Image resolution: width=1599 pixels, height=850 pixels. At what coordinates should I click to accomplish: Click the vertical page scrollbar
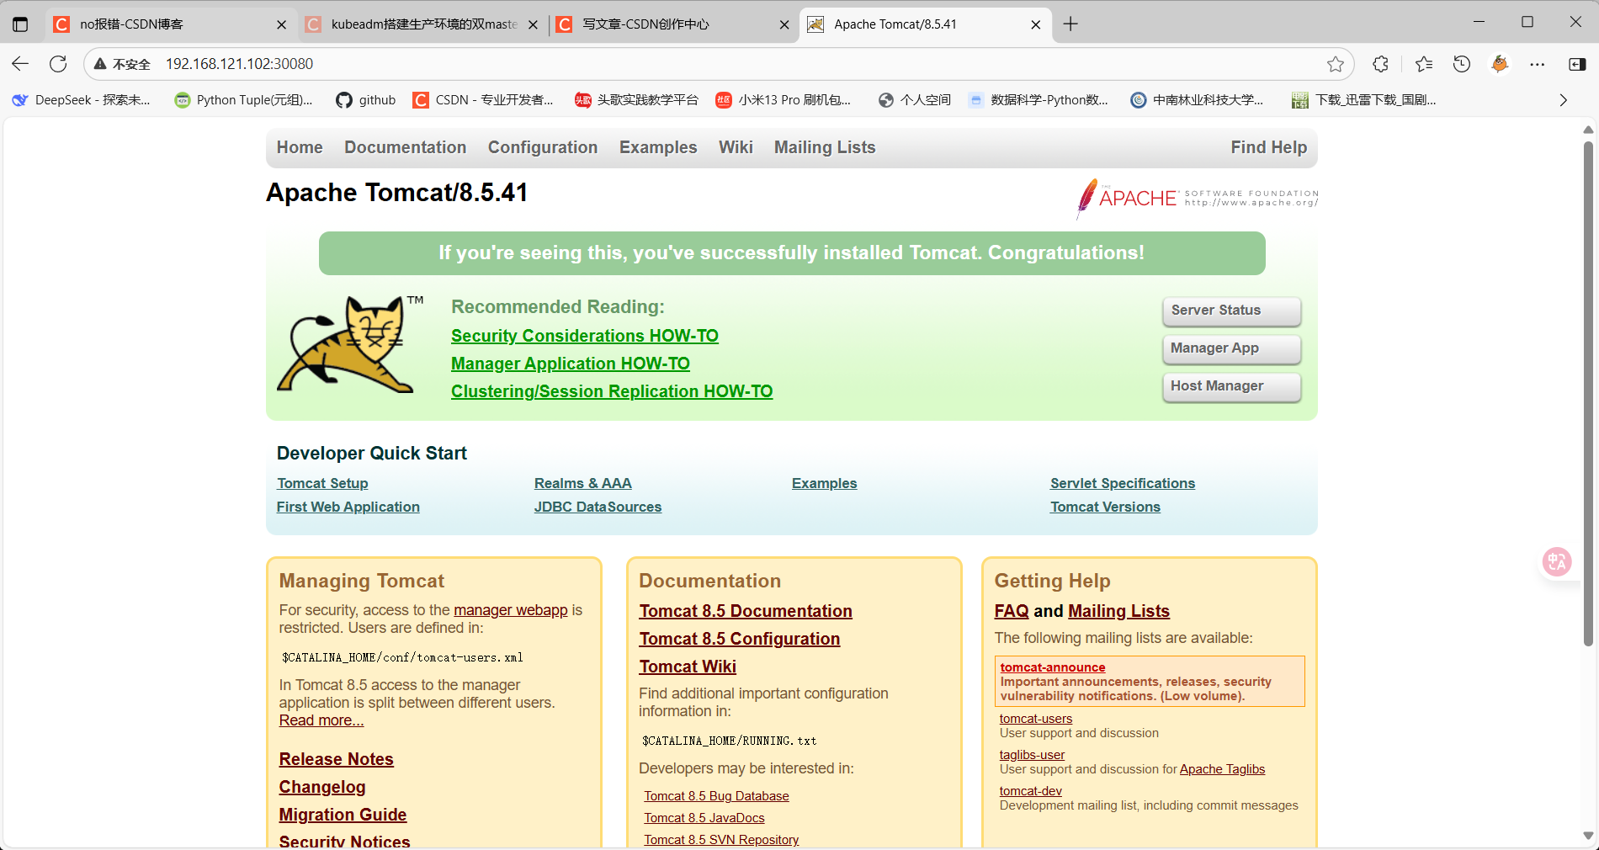tap(1588, 396)
